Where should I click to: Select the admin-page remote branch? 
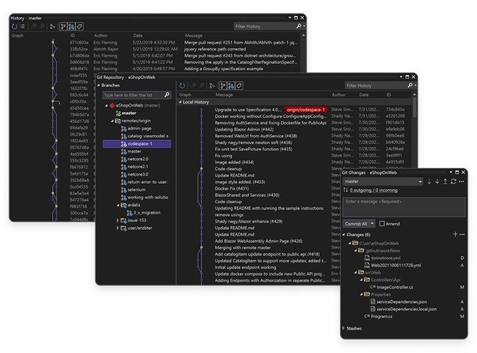pos(139,128)
